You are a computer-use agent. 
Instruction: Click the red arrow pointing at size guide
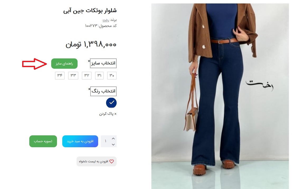[34, 64]
